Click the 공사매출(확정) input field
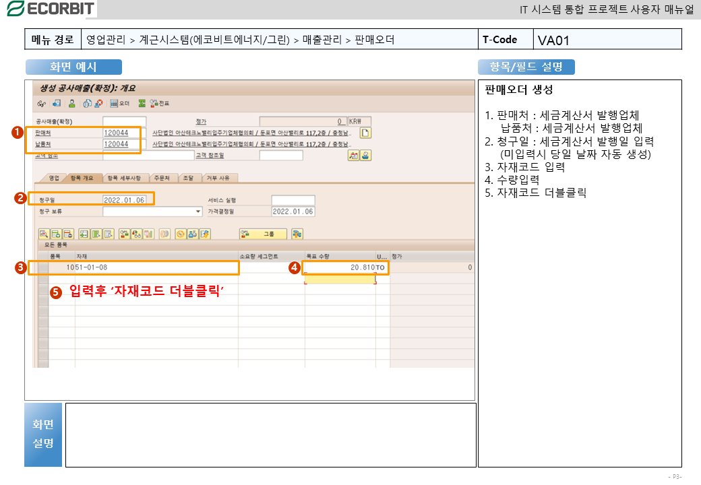The height and width of the screenshot is (485, 701). pyautogui.click(x=124, y=121)
